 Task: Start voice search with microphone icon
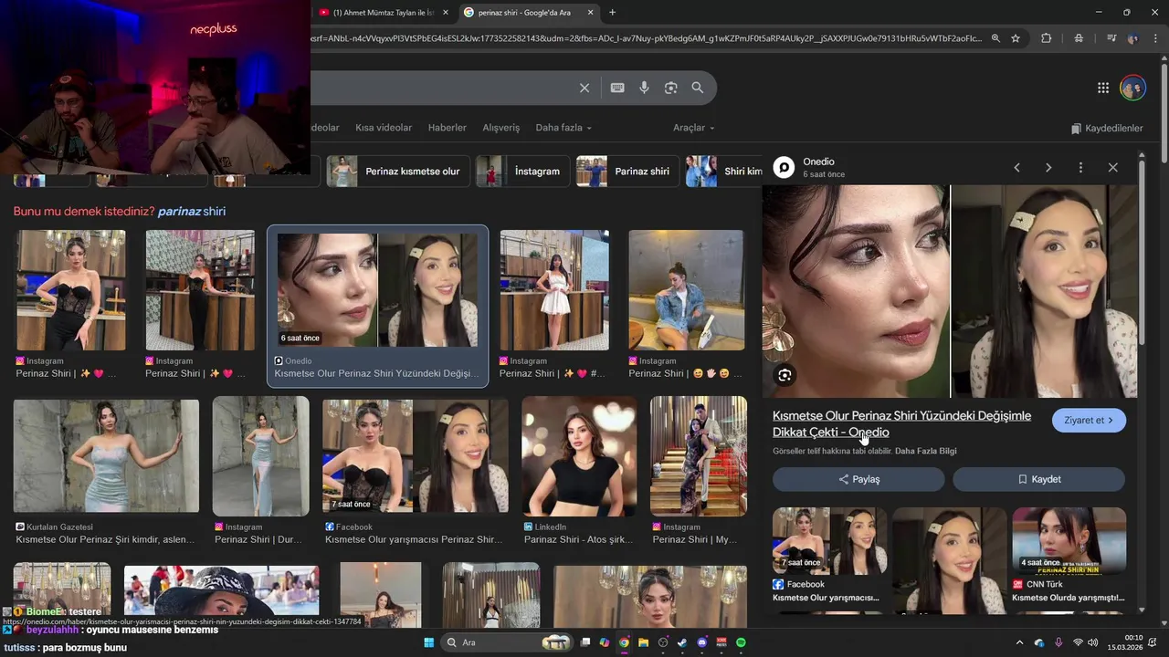(644, 88)
